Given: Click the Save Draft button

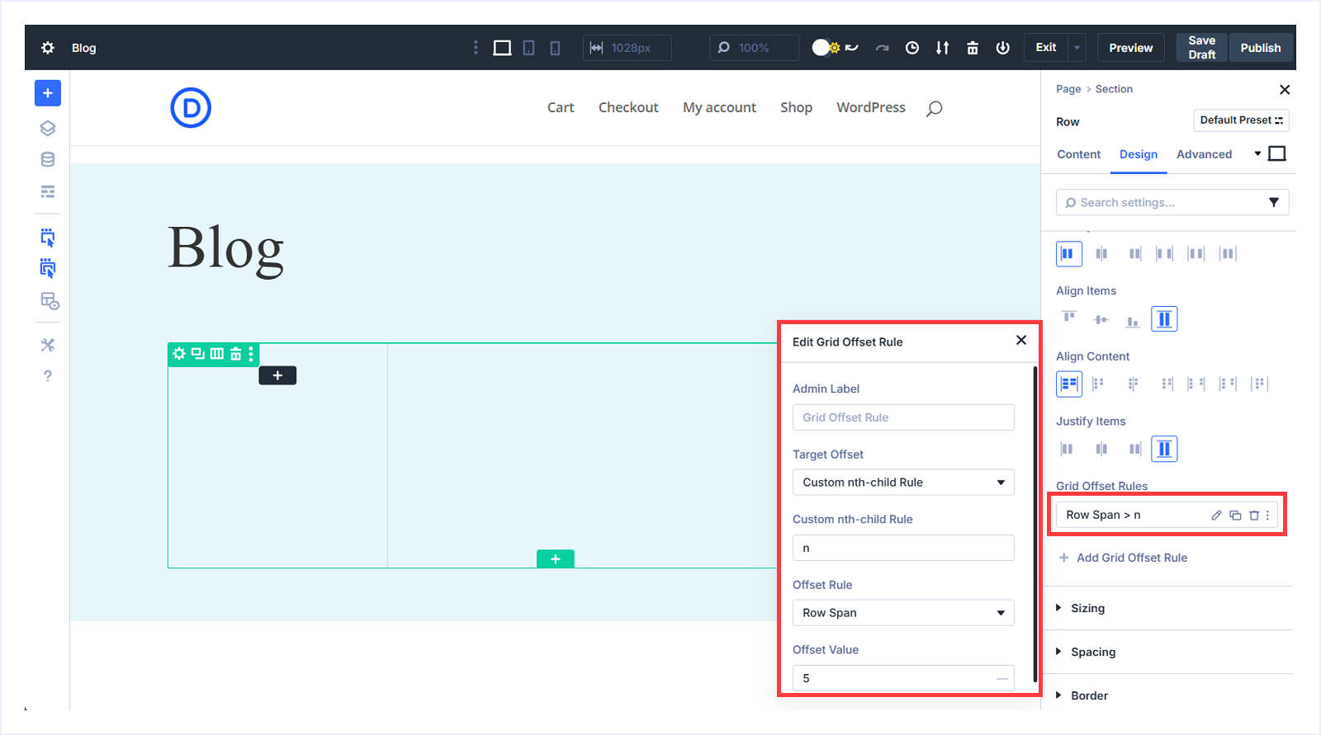Looking at the screenshot, I should pyautogui.click(x=1201, y=48).
